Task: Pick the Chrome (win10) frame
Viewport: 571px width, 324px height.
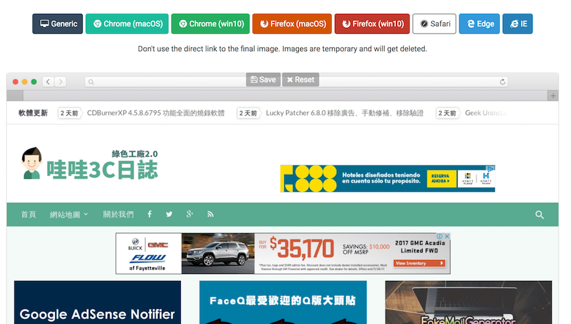Action: (211, 23)
